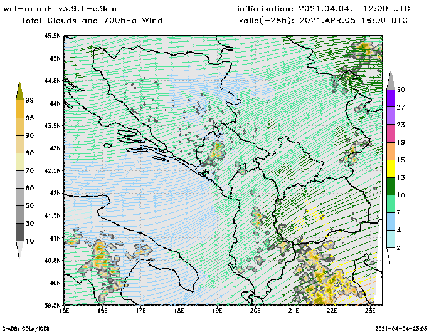Click the 50–30 gray cloud swatch
This screenshot has height=332, width=439.
pos(20,214)
